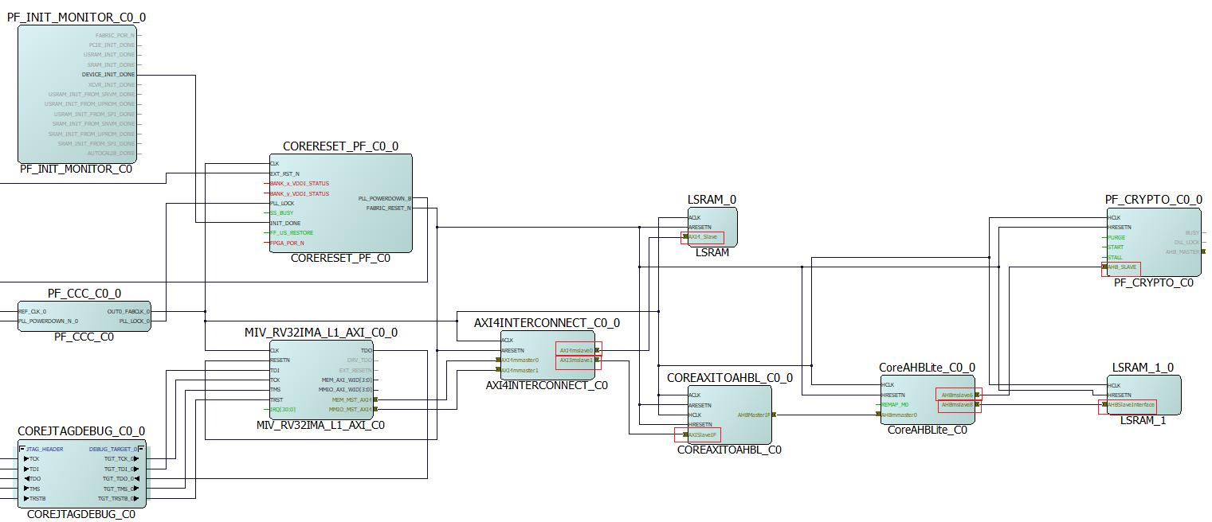
Task: Click the DLL_LOCK pin on PF_CRYPTO
Action: point(1187,242)
